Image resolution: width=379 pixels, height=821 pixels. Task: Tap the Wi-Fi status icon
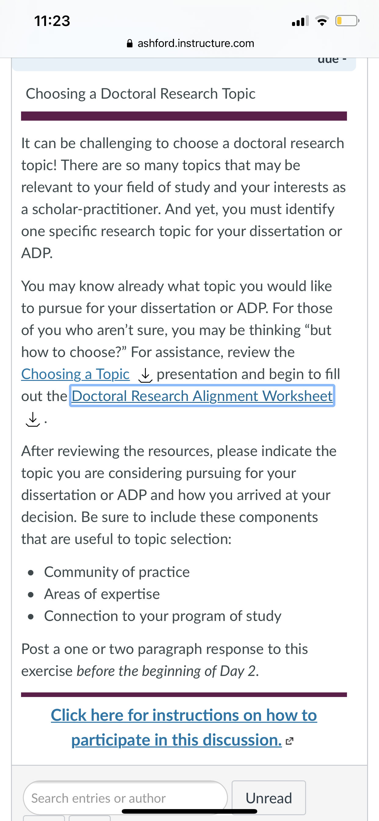click(322, 21)
